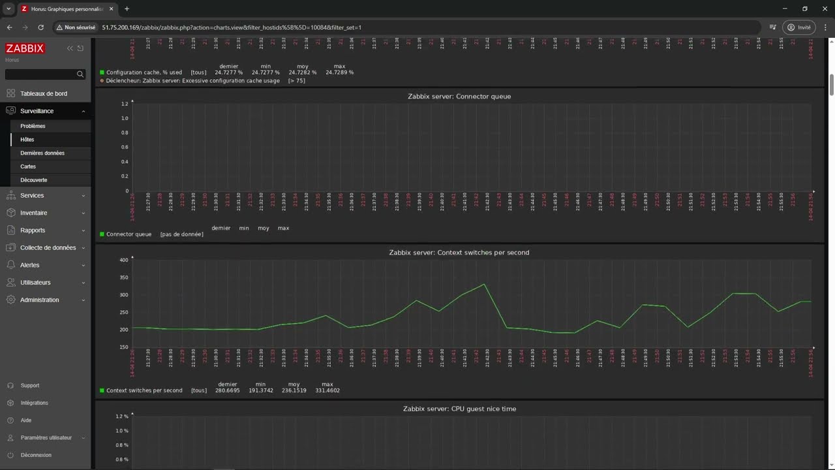Open the Cartes submenu item

(28, 166)
